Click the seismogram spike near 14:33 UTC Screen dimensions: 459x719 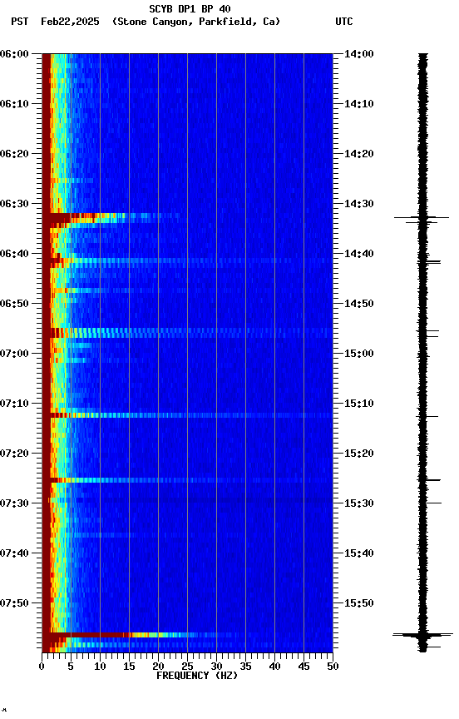coord(422,217)
